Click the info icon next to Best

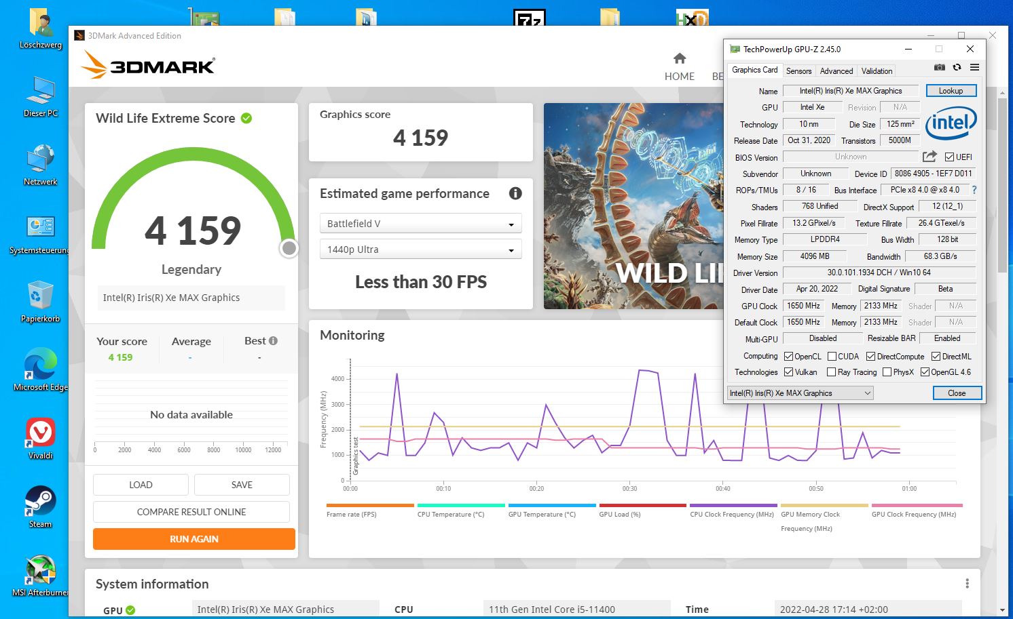click(273, 341)
